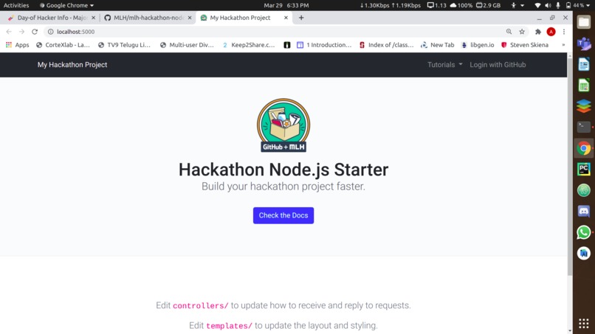
Task: Open the Chrome profile avatar
Action: (x=551, y=32)
